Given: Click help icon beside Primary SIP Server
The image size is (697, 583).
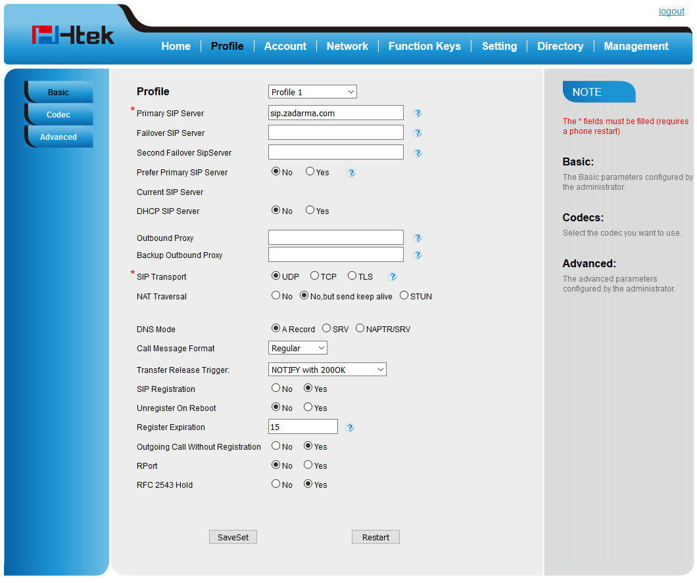Looking at the screenshot, I should point(418,114).
